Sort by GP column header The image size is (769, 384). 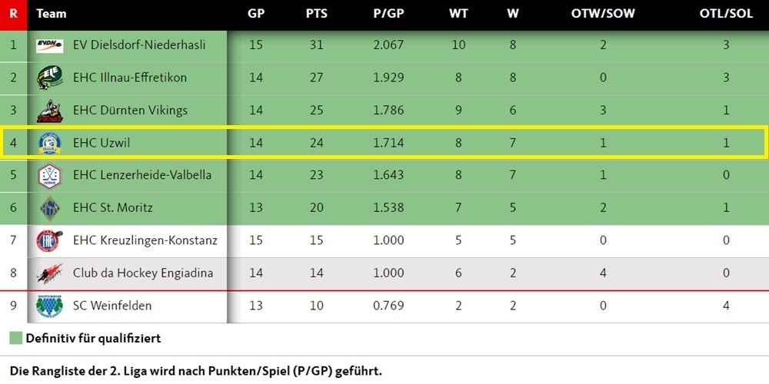pyautogui.click(x=256, y=14)
